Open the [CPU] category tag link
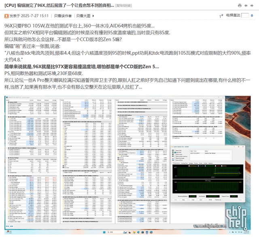The height and width of the screenshot is (237, 259). [x=10, y=5]
